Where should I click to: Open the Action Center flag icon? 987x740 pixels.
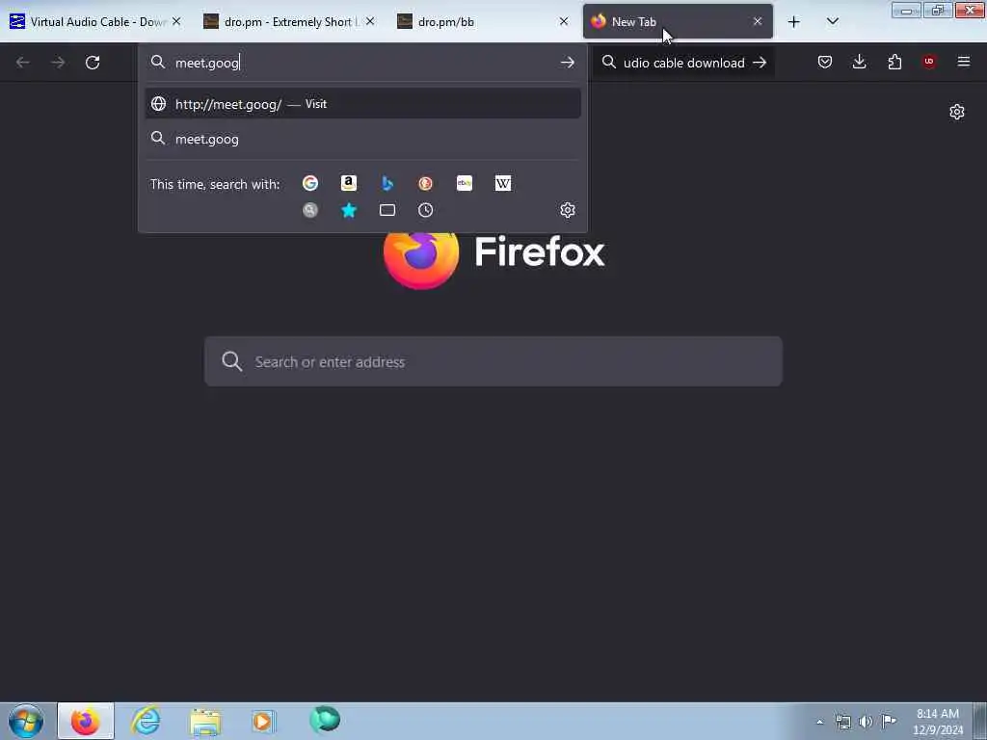coord(889,721)
